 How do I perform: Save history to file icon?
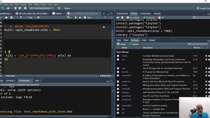coord(122,17)
